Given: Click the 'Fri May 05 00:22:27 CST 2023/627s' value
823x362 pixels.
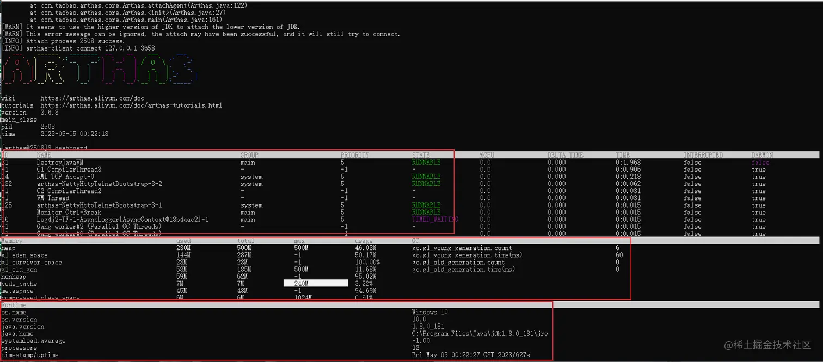Looking at the screenshot, I should pyautogui.click(x=471, y=354).
